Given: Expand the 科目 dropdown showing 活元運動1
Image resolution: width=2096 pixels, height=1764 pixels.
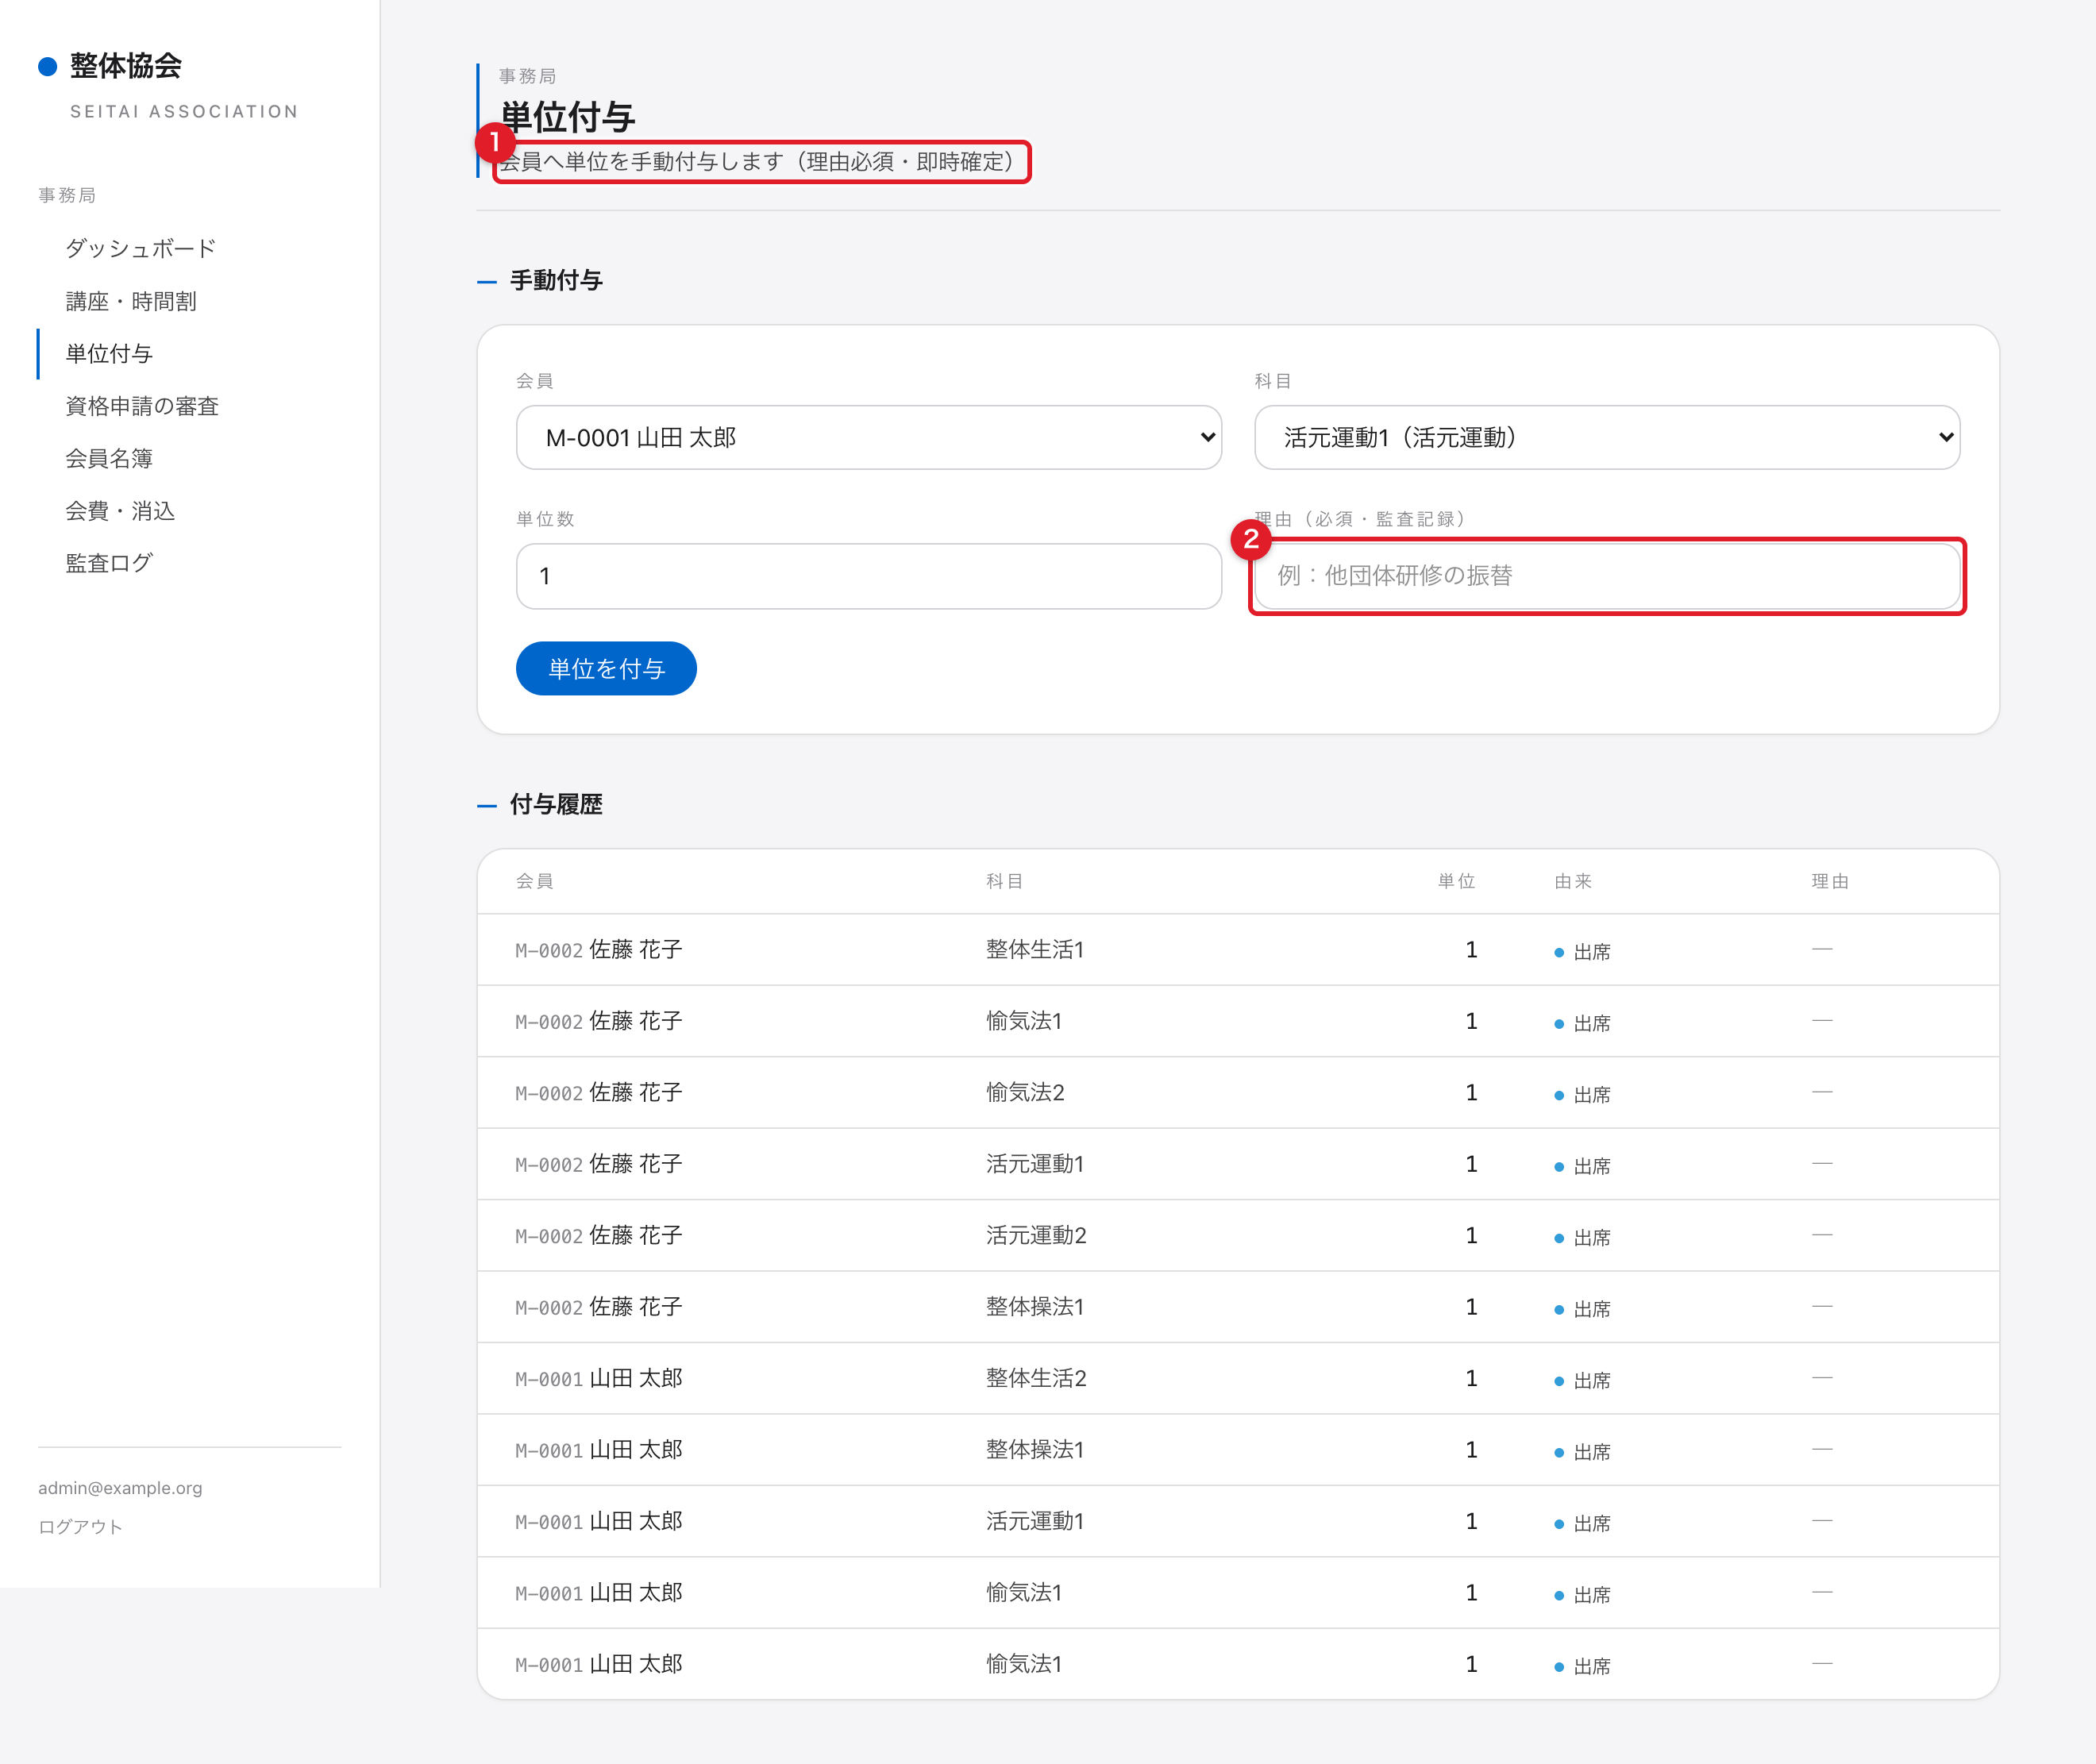Looking at the screenshot, I should tap(1606, 437).
